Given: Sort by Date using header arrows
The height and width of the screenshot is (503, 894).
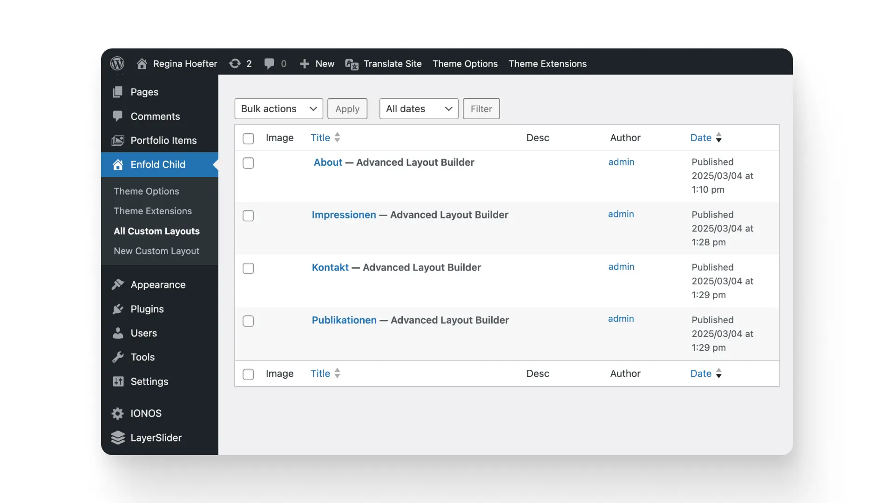Looking at the screenshot, I should pyautogui.click(x=718, y=137).
